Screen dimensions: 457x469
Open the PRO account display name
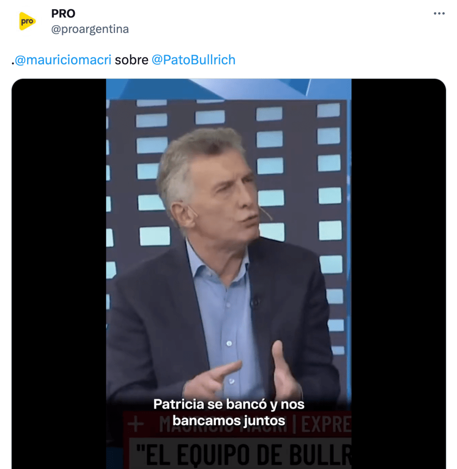tap(63, 13)
